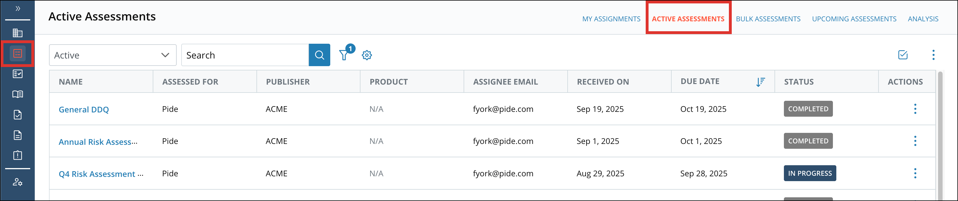
Task: Click into the Search text field
Action: [x=245, y=55]
